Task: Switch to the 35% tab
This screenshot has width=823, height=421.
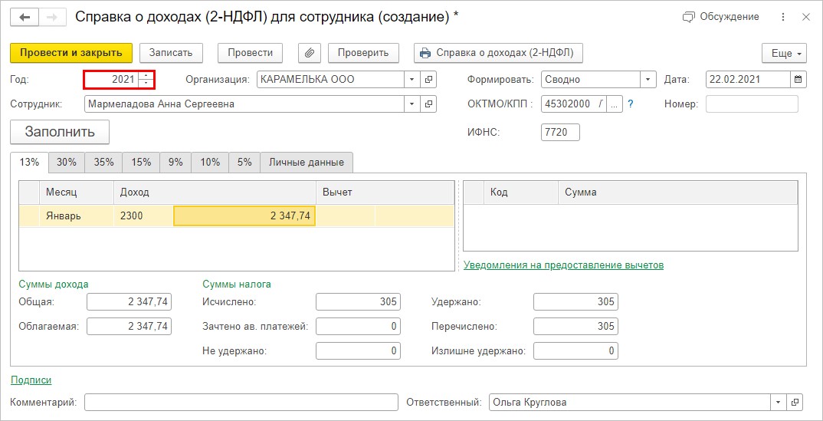Action: [x=104, y=163]
